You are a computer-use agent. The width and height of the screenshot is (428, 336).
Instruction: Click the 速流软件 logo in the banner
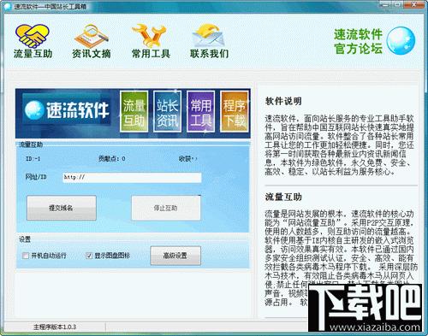tap(67, 109)
